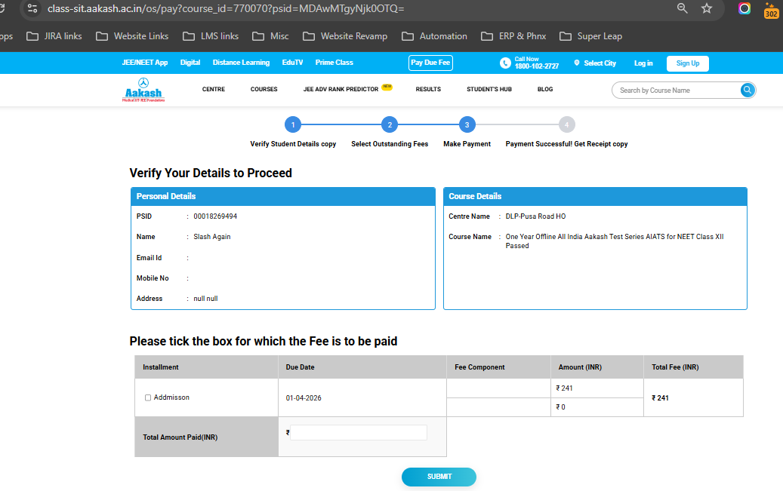Tick the Addmisson installment checkbox
783x491 pixels.
[148, 397]
